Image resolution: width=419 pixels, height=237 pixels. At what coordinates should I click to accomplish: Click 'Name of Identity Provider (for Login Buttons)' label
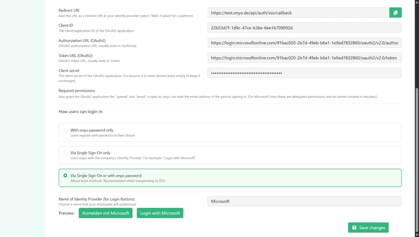point(97,199)
